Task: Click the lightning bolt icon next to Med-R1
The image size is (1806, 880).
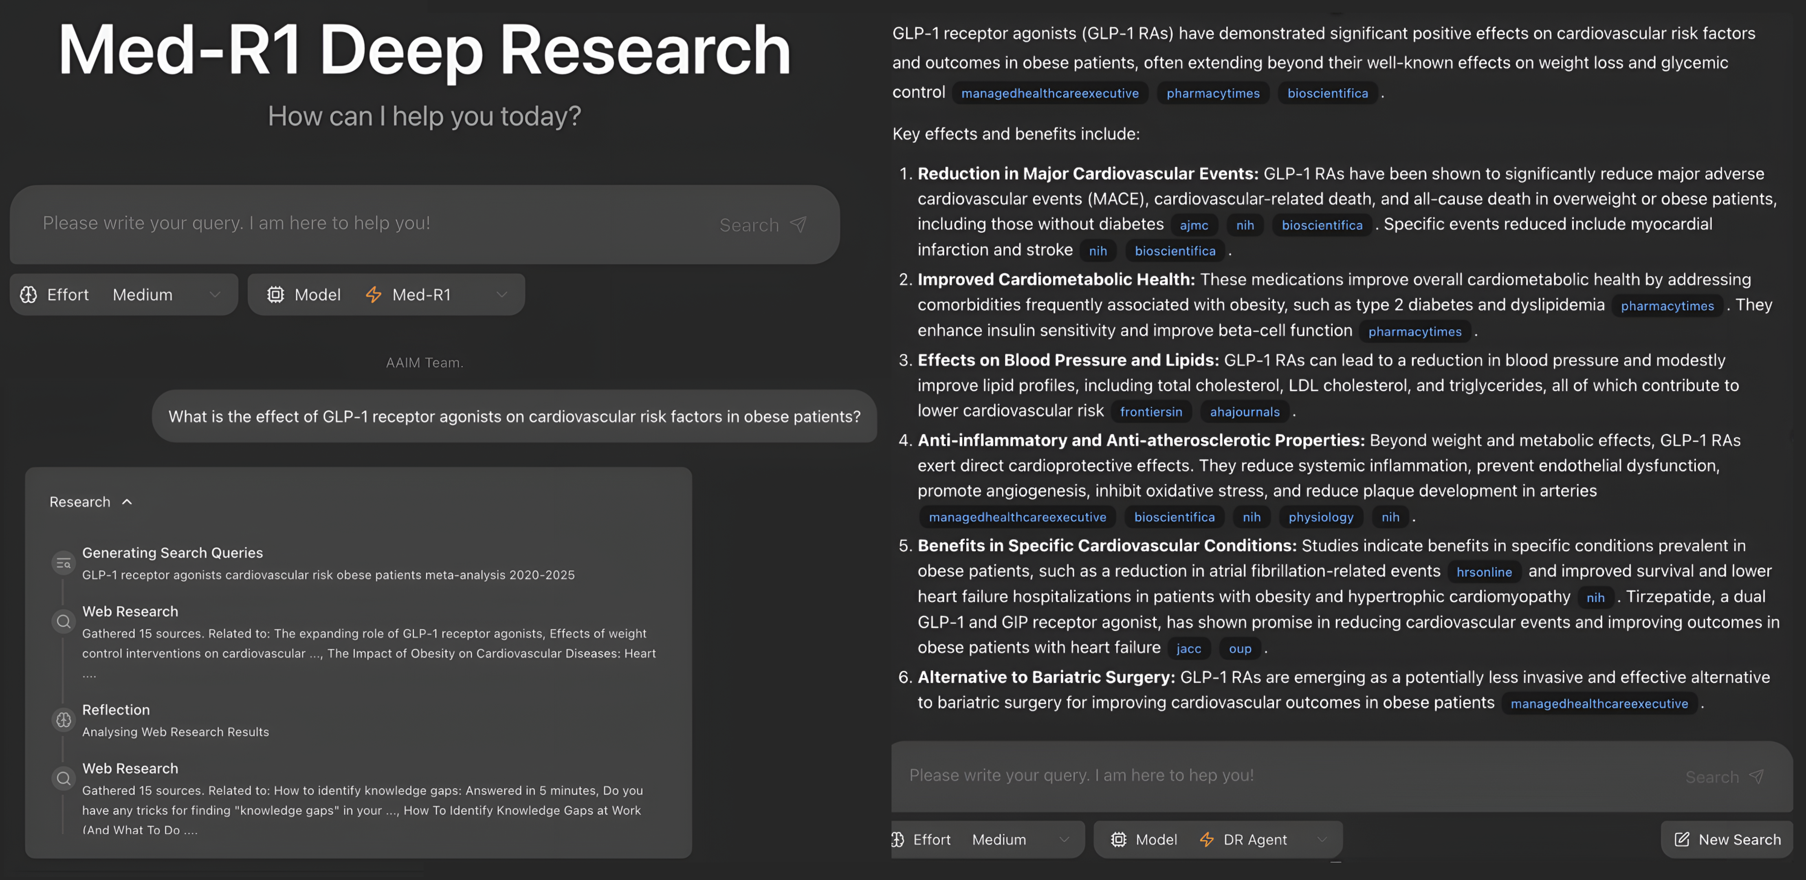Action: (x=374, y=295)
